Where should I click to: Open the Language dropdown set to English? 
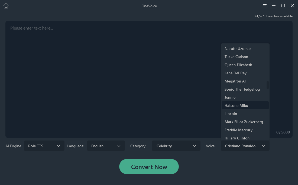tap(106, 146)
